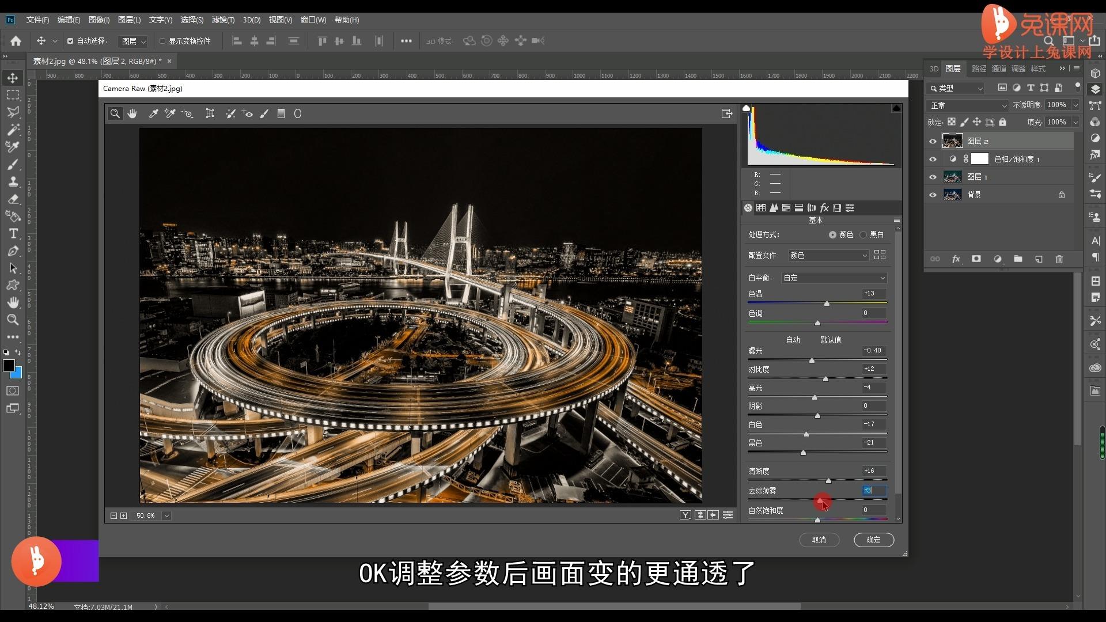Select the Brush tool in toolbox
The width and height of the screenshot is (1106, 622).
[13, 165]
